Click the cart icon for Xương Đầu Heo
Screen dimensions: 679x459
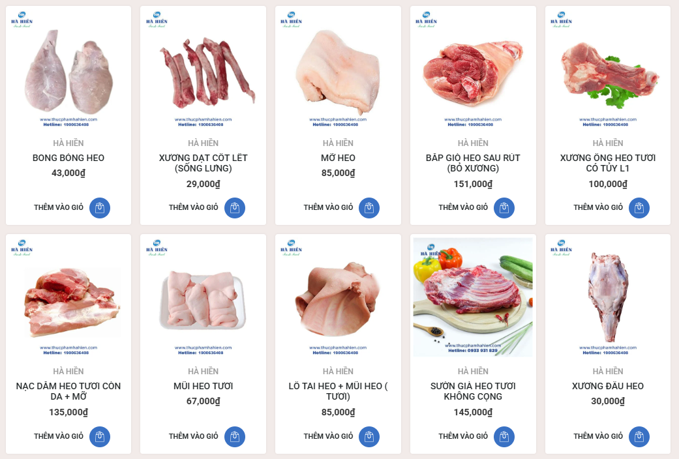tap(639, 436)
